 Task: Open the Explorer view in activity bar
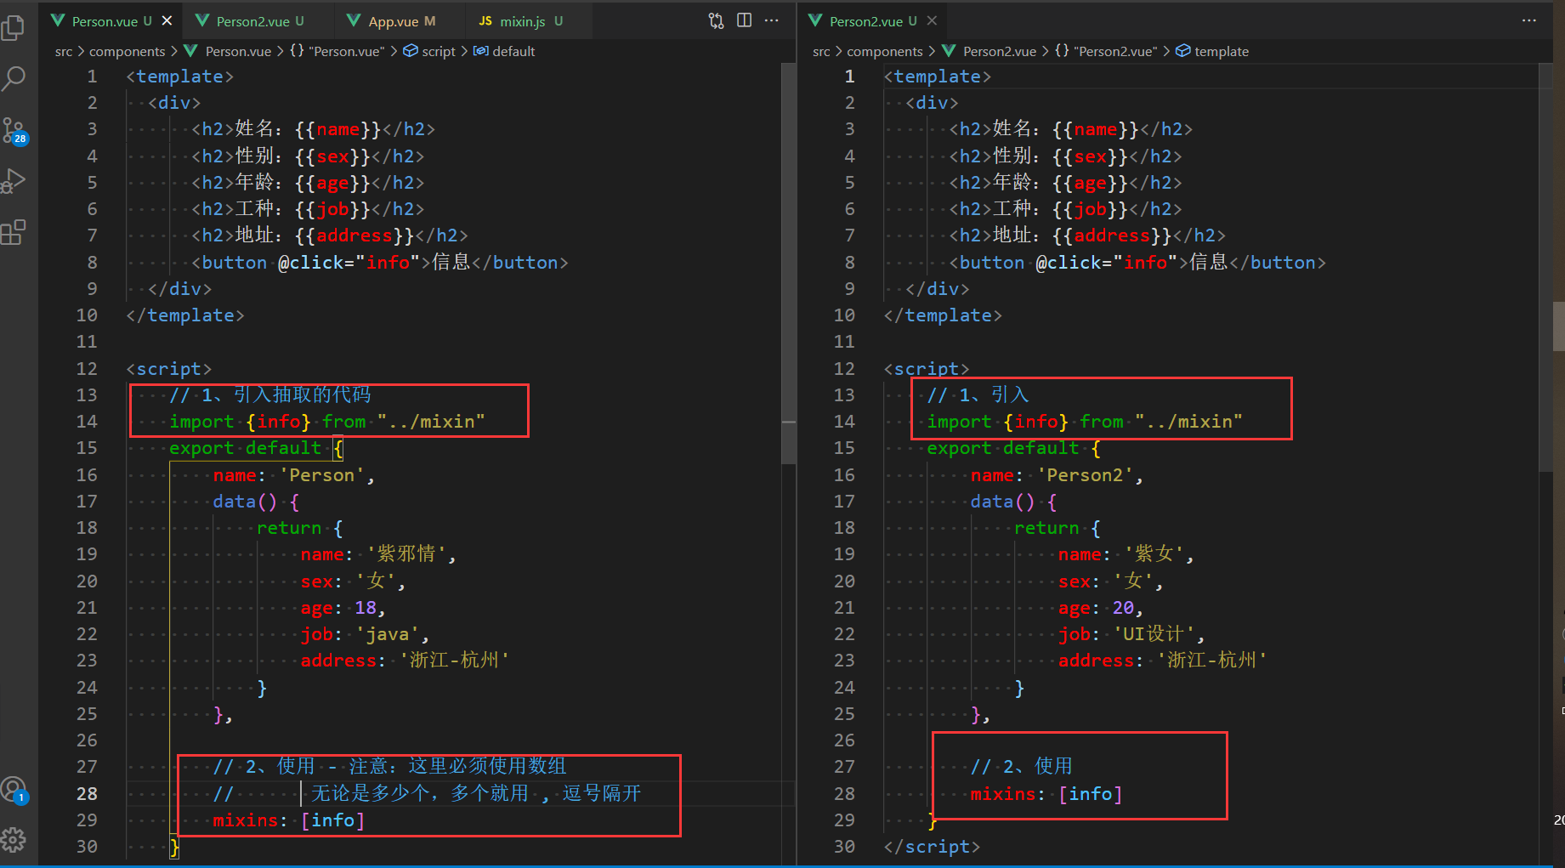coord(14,27)
